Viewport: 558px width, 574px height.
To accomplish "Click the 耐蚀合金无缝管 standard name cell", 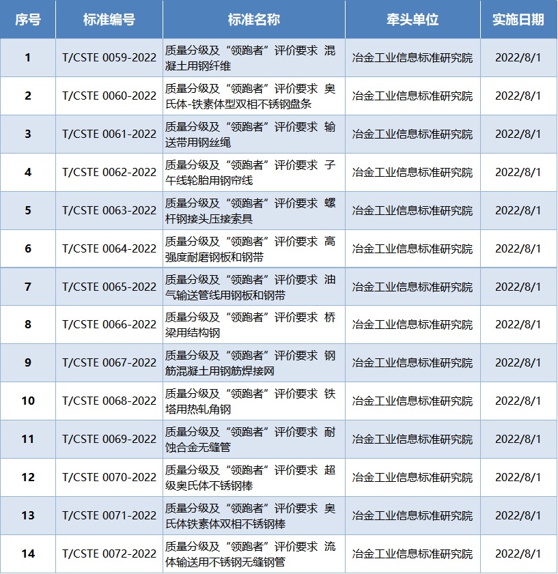I will click(254, 440).
